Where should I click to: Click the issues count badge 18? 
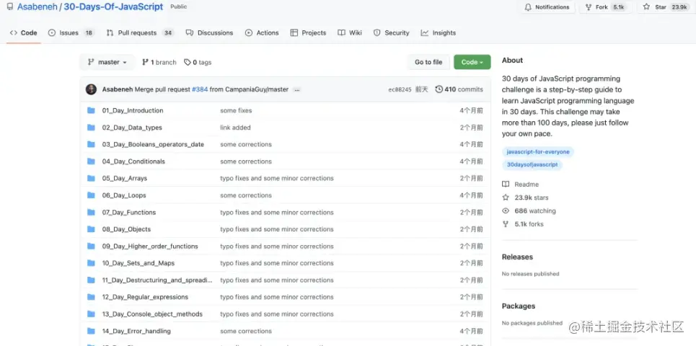(89, 33)
